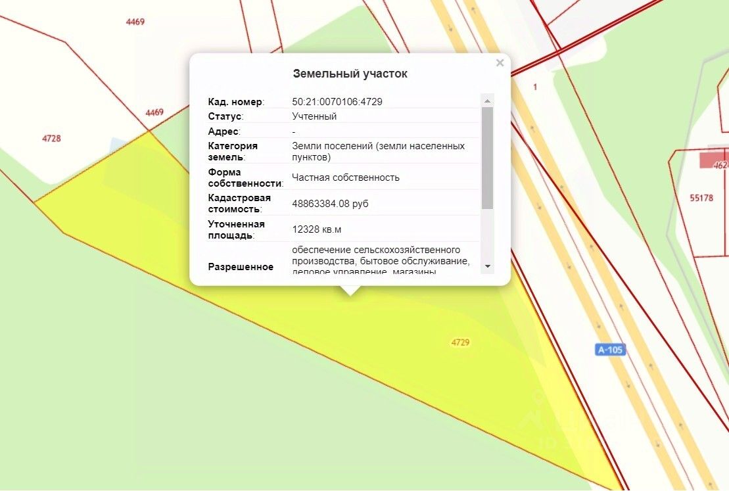Close the Земельный участок popup
The height and width of the screenshot is (491, 729).
(x=500, y=62)
